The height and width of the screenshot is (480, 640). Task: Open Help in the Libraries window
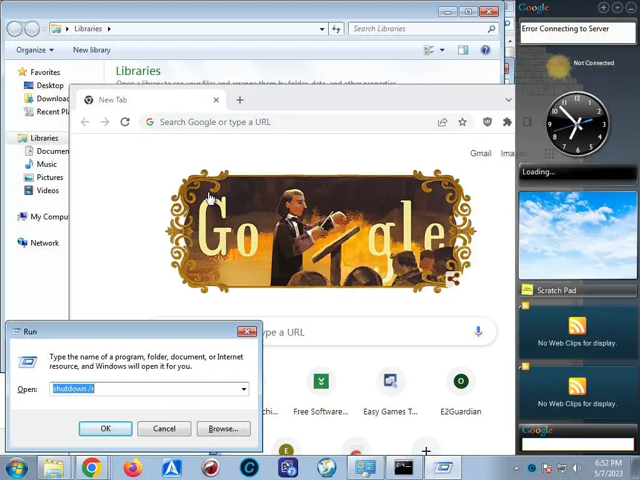point(485,50)
